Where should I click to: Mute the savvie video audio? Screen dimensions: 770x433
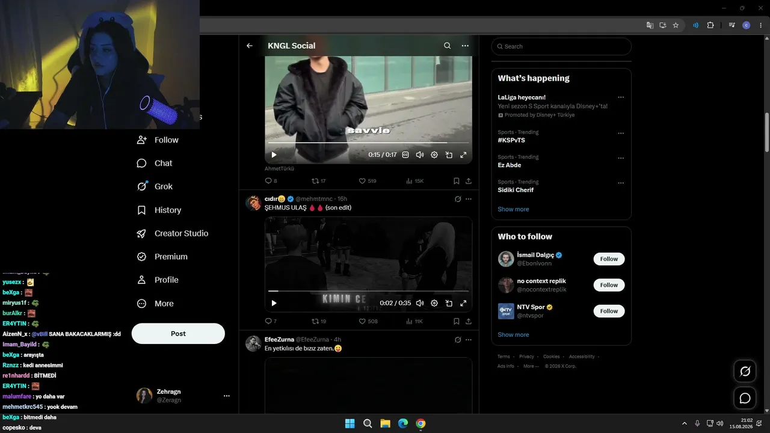click(420, 155)
